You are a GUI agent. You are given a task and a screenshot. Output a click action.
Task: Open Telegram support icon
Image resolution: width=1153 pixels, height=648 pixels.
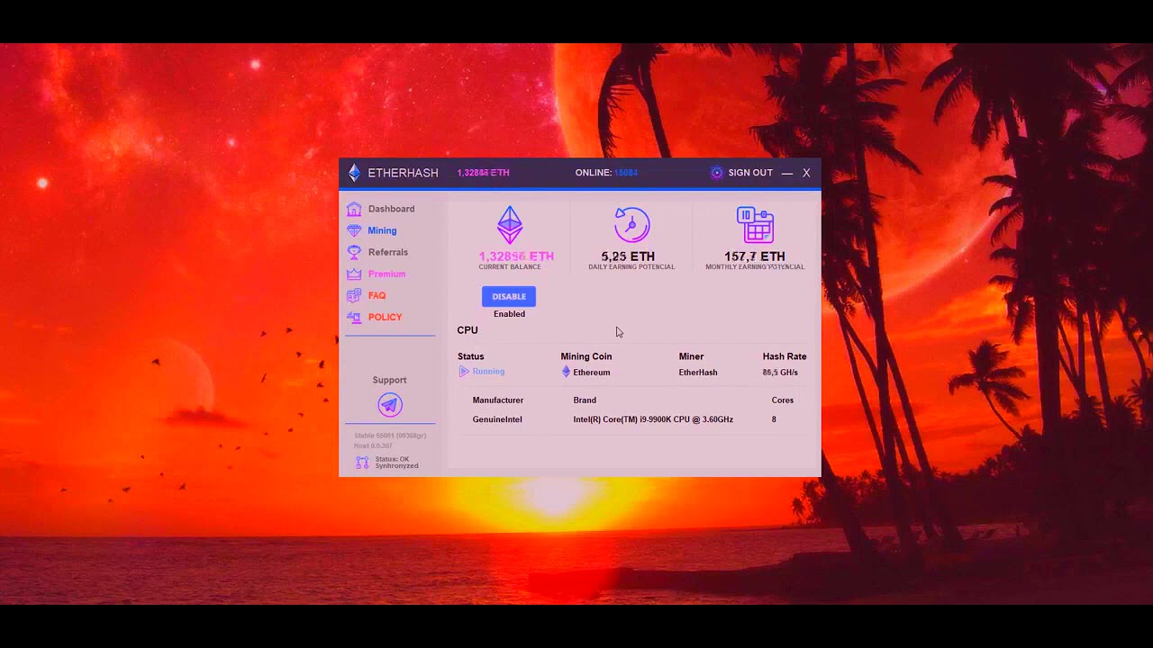(x=390, y=405)
